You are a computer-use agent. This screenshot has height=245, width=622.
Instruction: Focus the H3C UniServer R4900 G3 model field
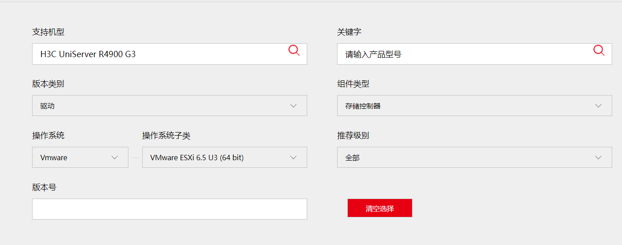coord(158,54)
